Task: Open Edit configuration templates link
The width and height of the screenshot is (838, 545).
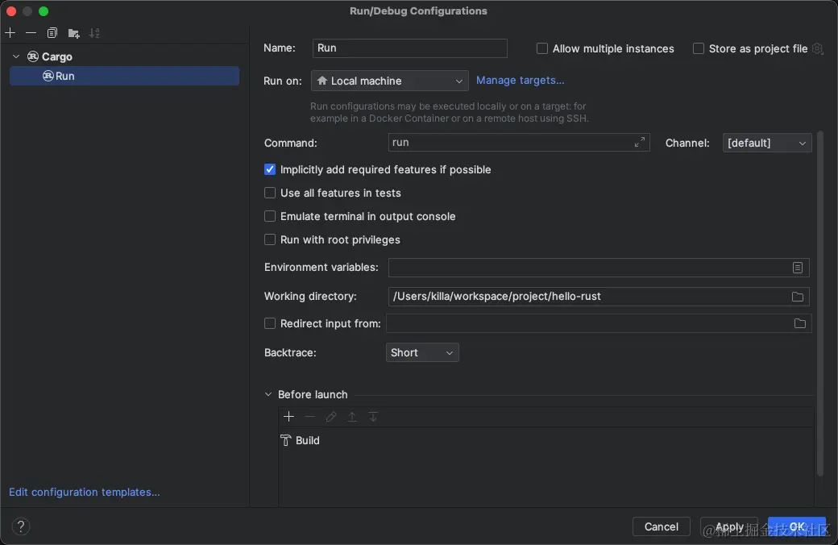Action: point(85,492)
